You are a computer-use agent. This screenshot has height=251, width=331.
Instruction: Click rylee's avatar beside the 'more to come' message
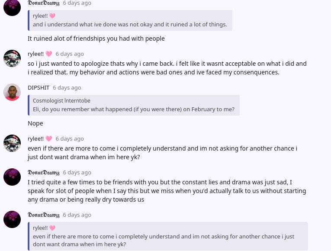tap(12, 143)
